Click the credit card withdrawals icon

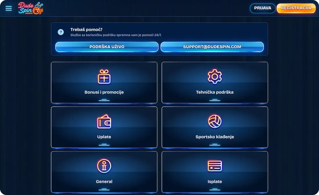click(215, 166)
